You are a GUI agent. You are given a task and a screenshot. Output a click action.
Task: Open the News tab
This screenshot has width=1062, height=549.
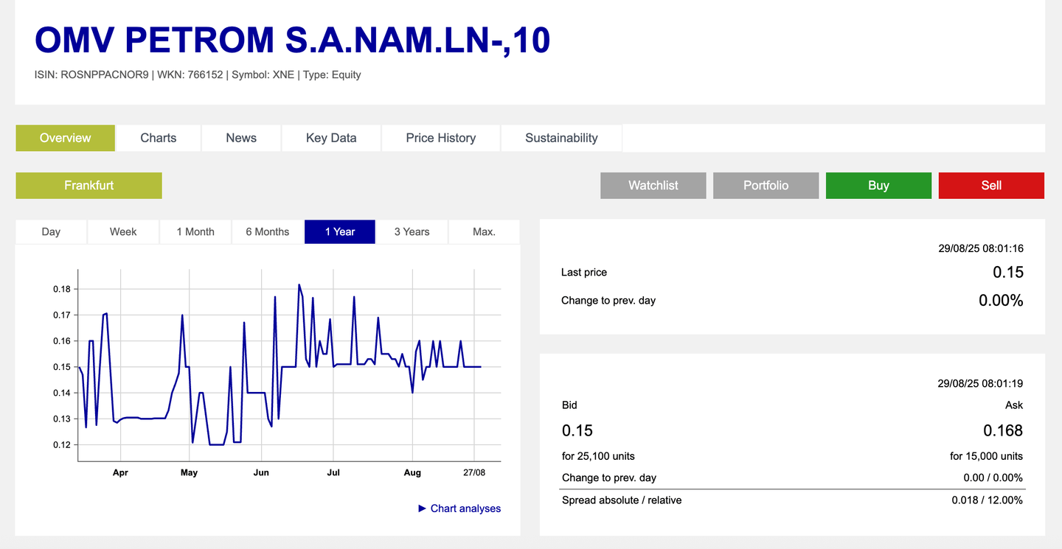(241, 138)
